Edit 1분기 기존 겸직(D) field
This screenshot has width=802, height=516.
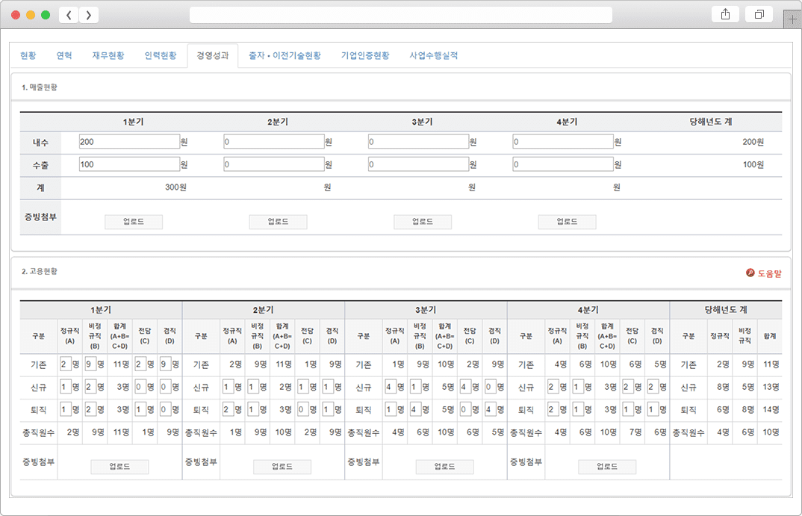[166, 364]
